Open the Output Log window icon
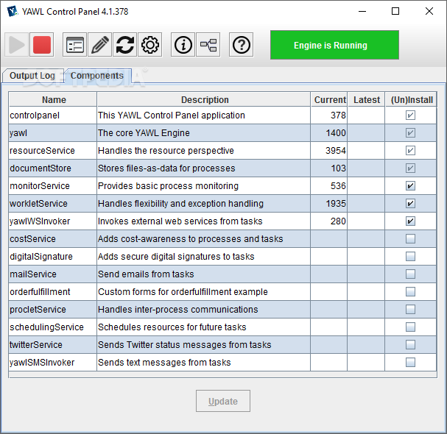Image resolution: width=447 pixels, height=434 pixels. click(x=74, y=45)
